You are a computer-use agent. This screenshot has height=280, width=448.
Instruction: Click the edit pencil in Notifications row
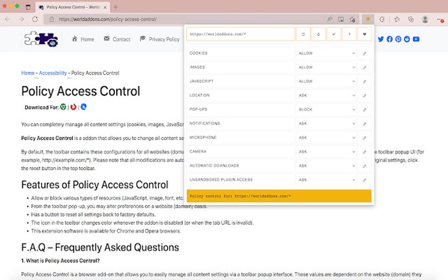pos(365,124)
